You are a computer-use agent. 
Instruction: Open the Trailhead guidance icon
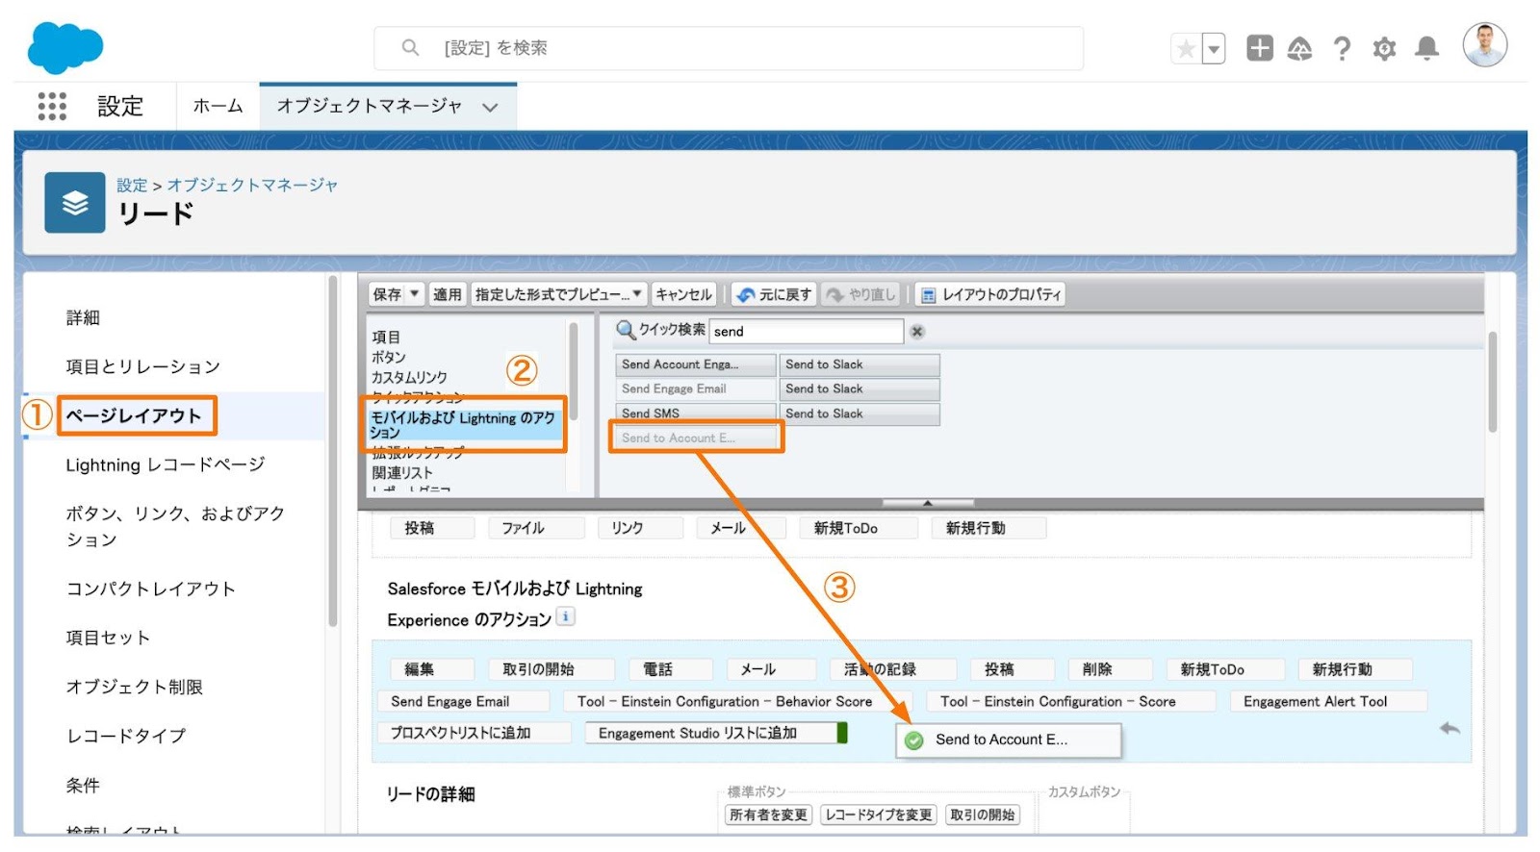tap(1299, 48)
